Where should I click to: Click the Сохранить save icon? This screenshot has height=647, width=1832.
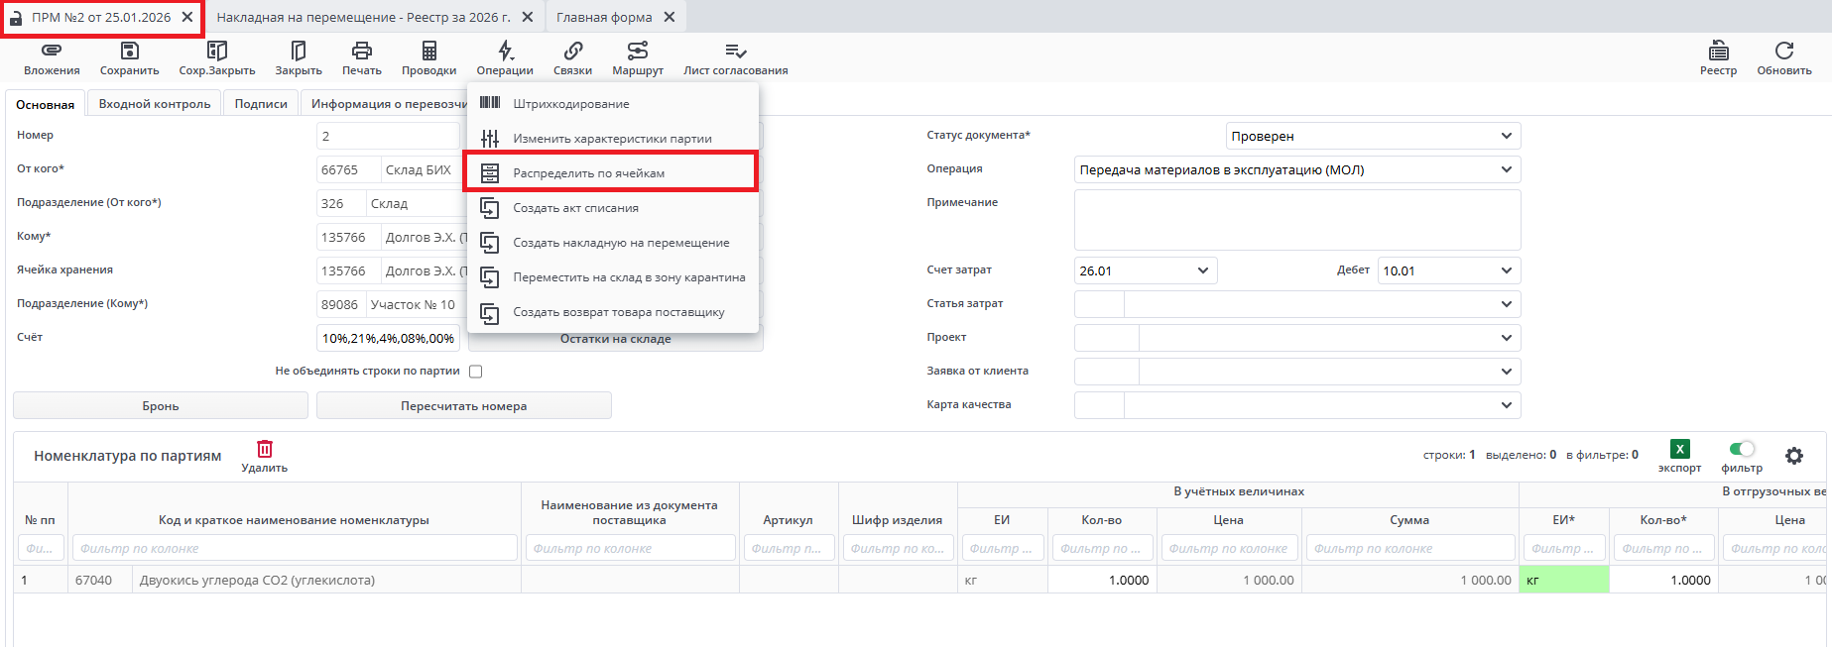click(x=129, y=51)
